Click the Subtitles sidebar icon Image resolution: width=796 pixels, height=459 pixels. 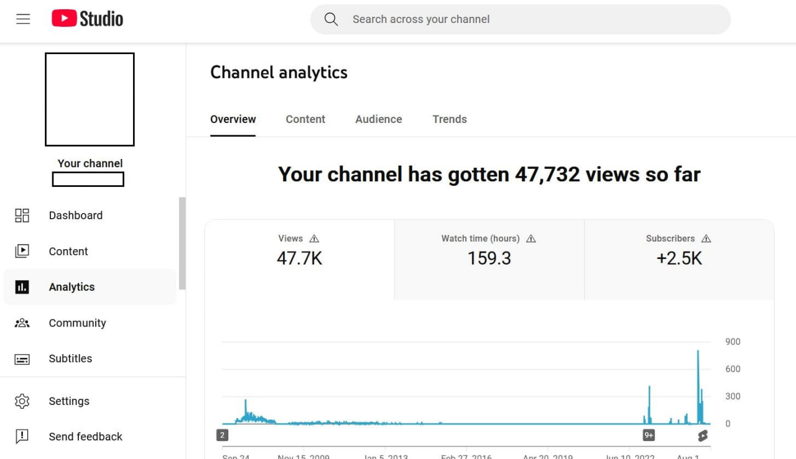click(22, 358)
